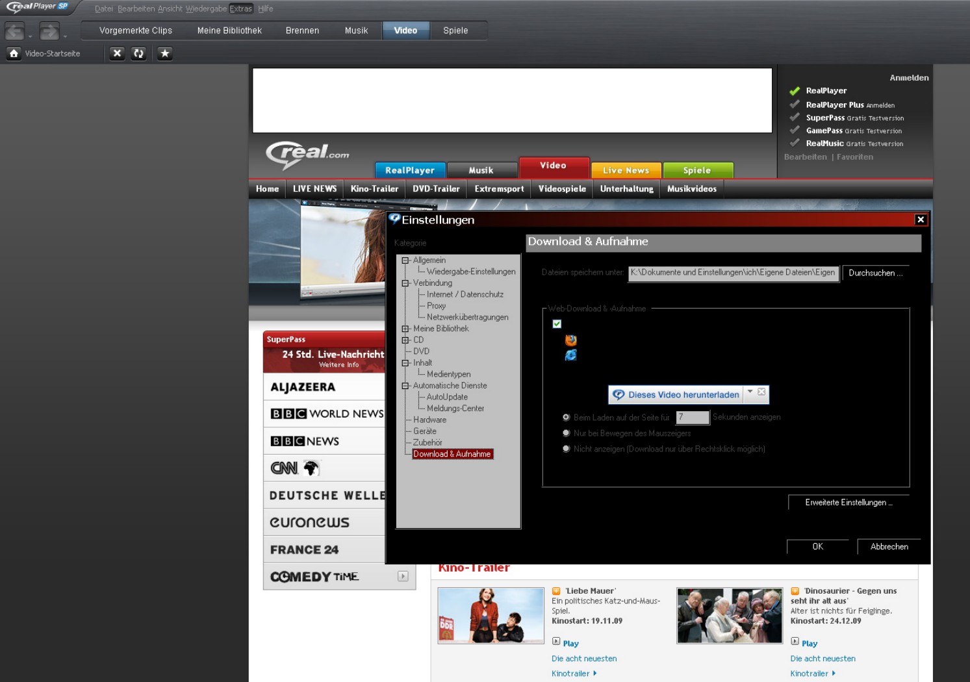Image resolution: width=970 pixels, height=682 pixels.
Task: Open the BBC World News channel
Action: point(327,414)
